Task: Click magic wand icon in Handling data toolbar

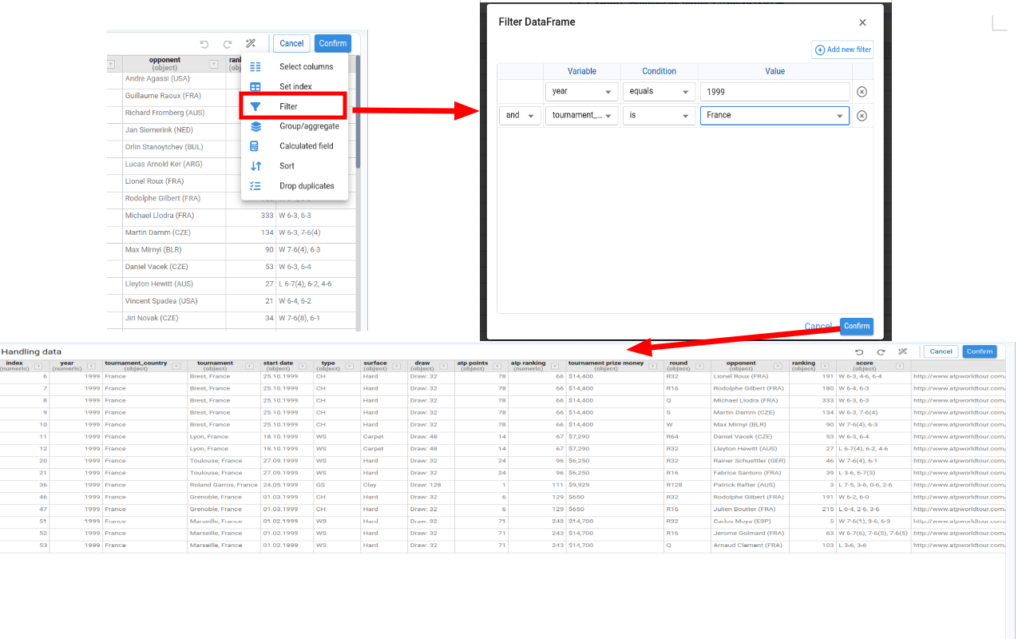Action: pyautogui.click(x=902, y=351)
